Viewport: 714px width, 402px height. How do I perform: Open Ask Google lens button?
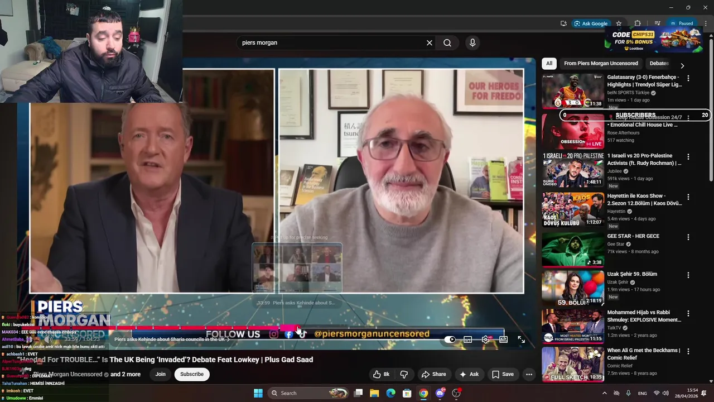591,23
